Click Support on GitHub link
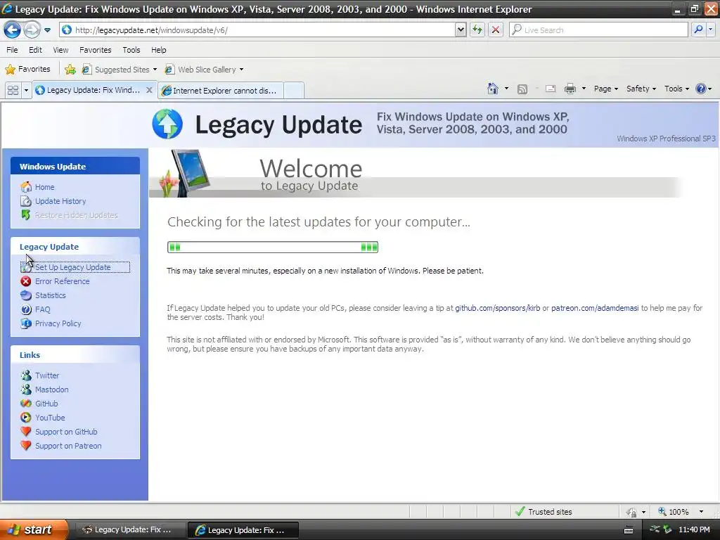Screen dimensions: 720x540 (66, 432)
